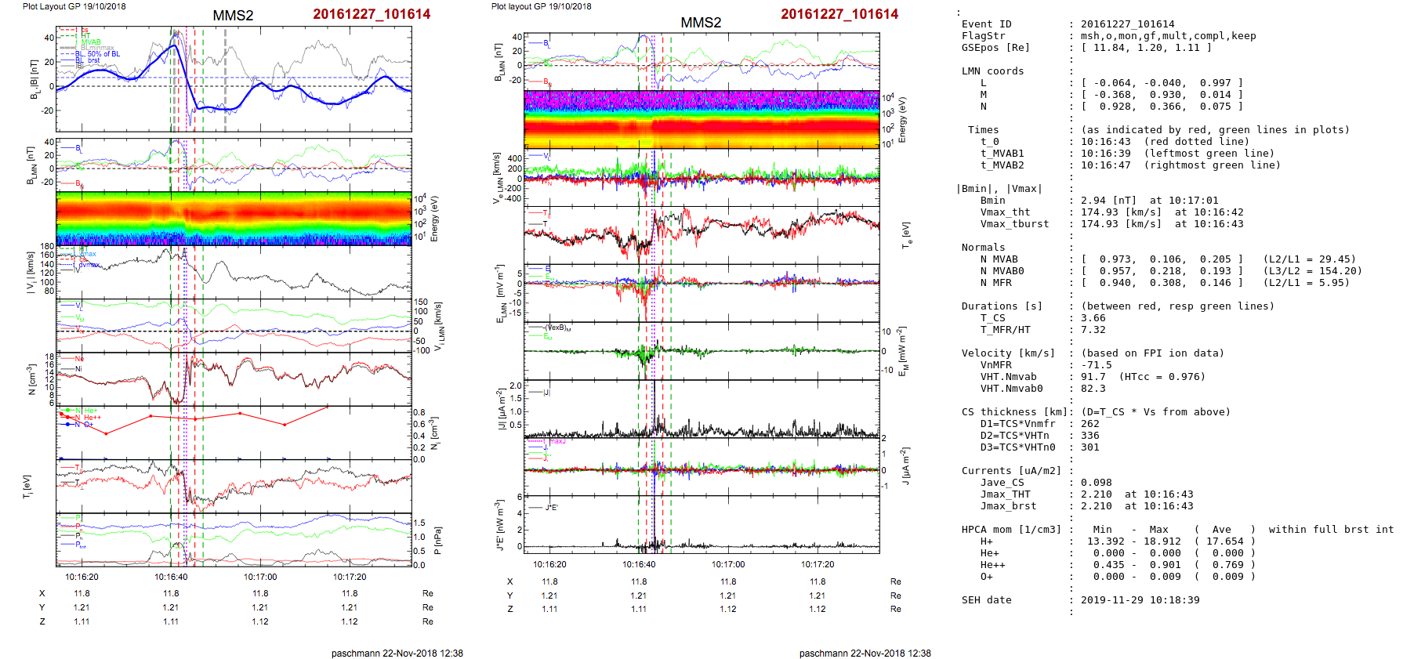Click the ion energy spectrogram in the left plot

pos(234,218)
